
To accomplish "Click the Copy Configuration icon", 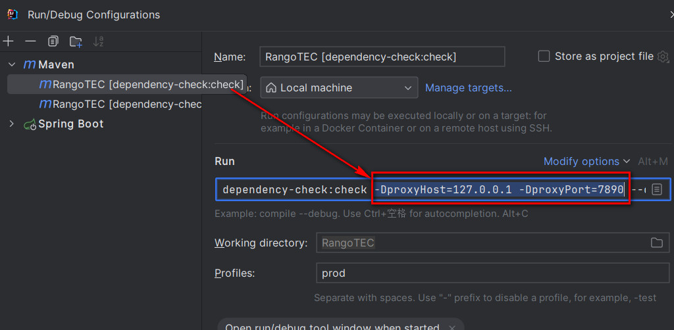I will 53,41.
